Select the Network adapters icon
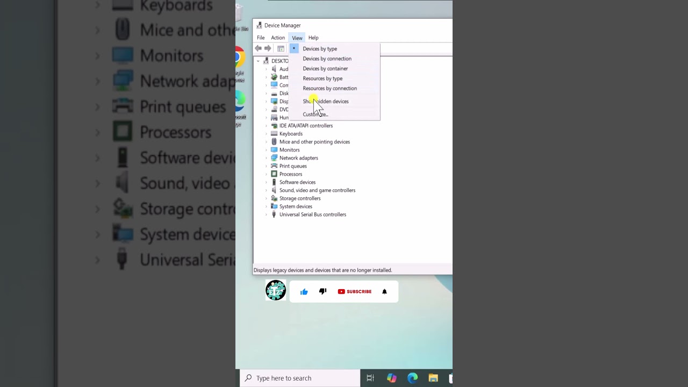This screenshot has height=387, width=688. tap(274, 157)
